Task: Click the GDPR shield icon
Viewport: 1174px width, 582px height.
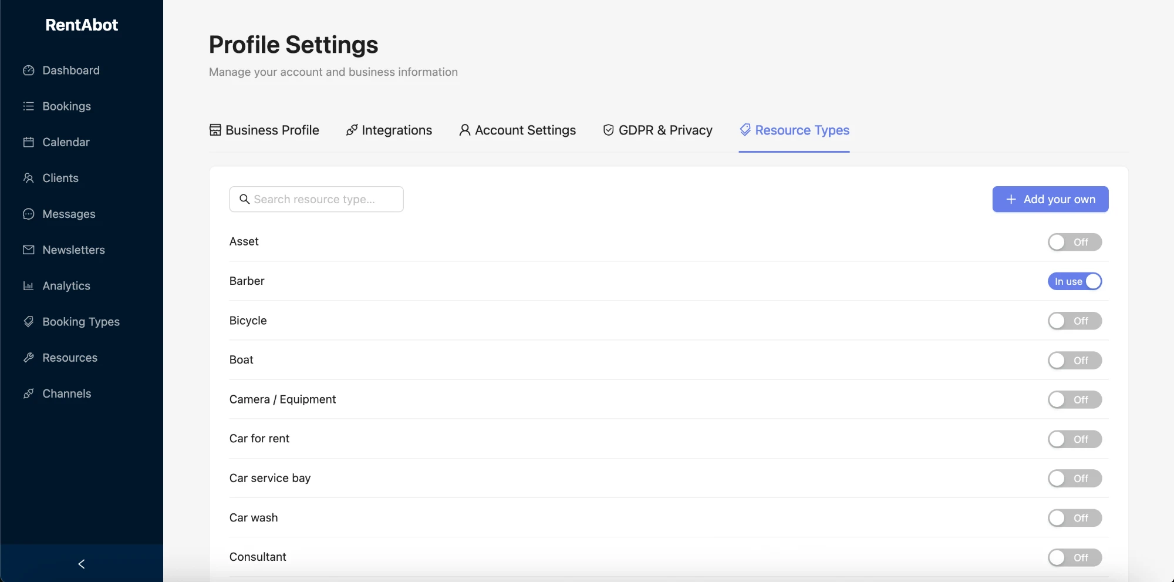Action: click(609, 130)
